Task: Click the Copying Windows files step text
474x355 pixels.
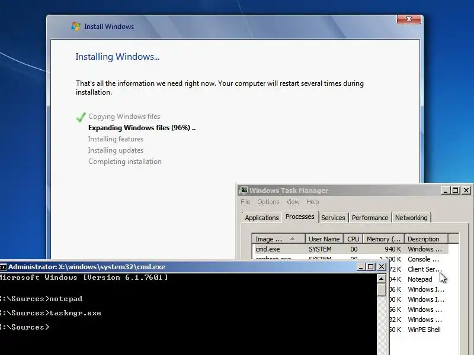Action: [x=124, y=117]
